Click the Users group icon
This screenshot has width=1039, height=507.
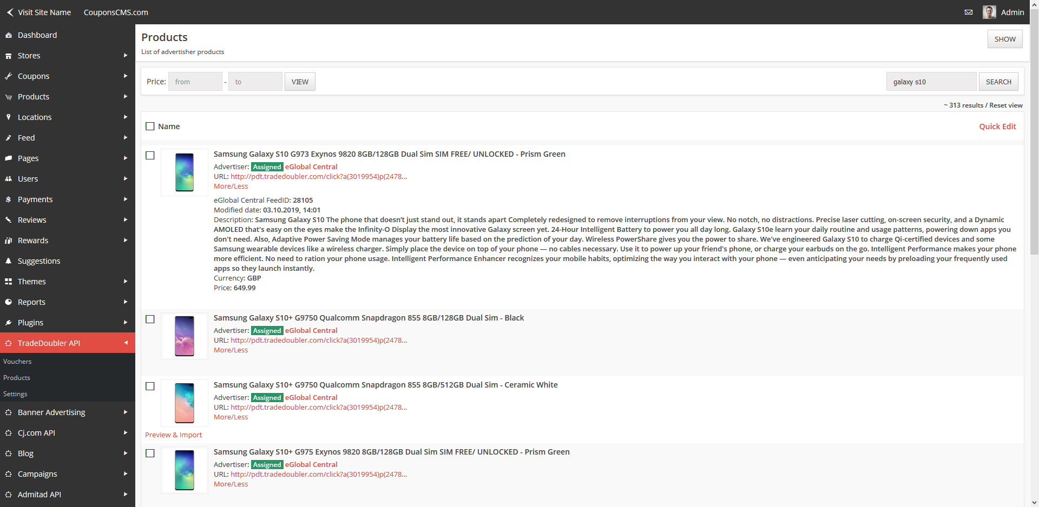[8, 179]
